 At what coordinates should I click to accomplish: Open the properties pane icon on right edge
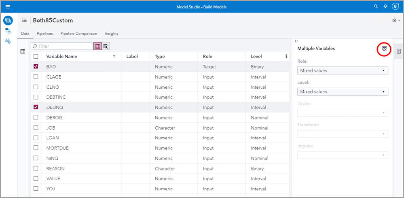pos(398,51)
